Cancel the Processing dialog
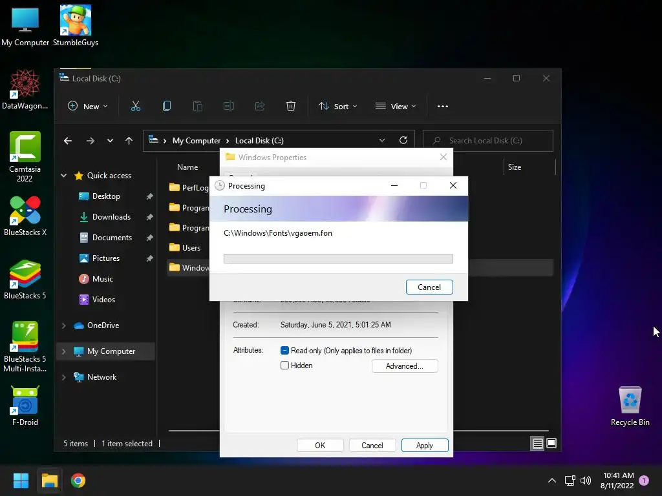Viewport: 662px width, 496px height. [x=429, y=287]
